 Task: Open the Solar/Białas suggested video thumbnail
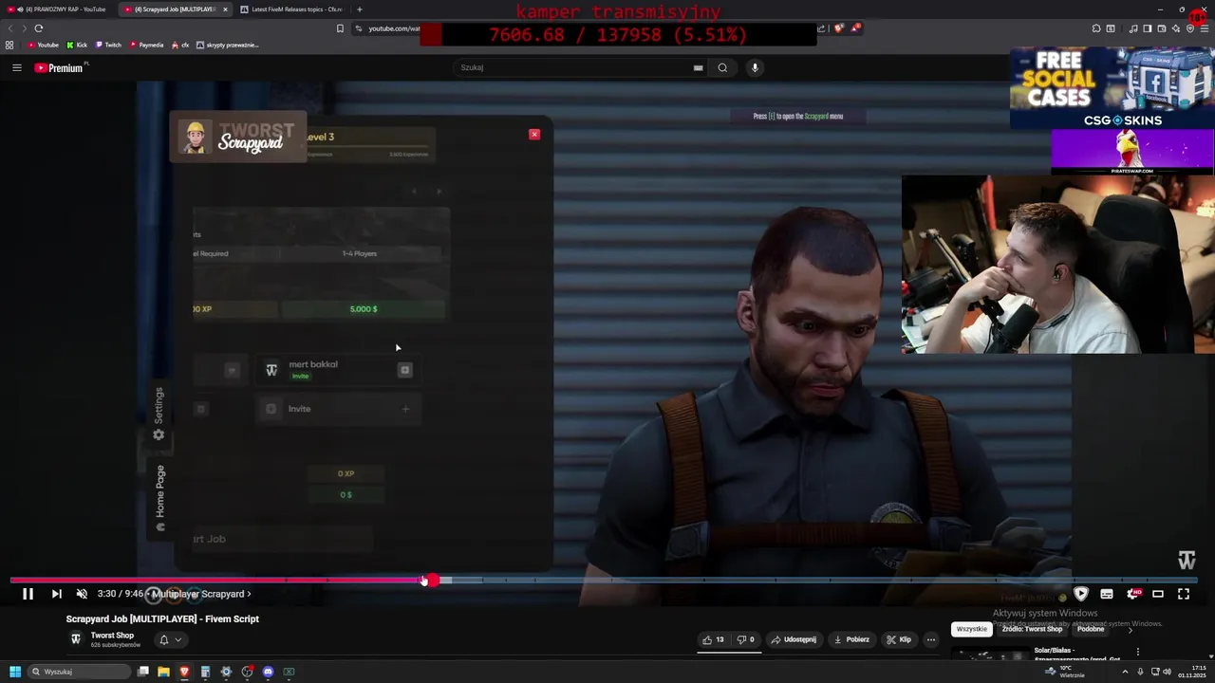[x=990, y=655]
